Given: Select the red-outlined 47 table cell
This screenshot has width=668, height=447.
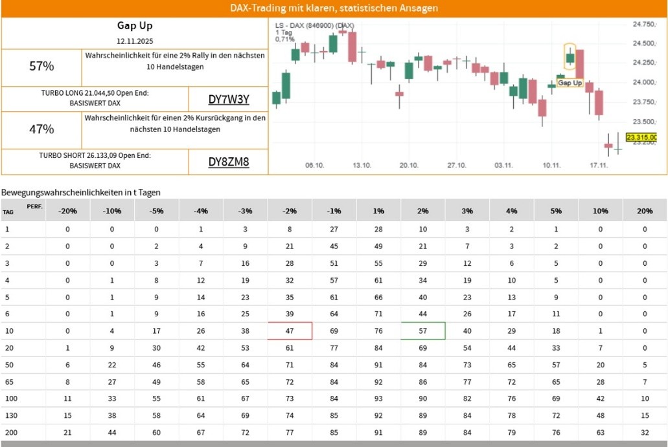Looking at the screenshot, I should (290, 331).
